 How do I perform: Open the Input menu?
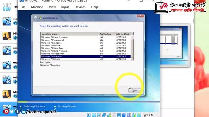click(65, 7)
